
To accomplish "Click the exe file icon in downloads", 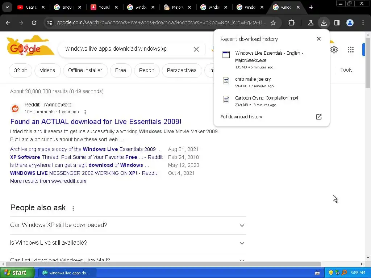I will click(x=226, y=55).
